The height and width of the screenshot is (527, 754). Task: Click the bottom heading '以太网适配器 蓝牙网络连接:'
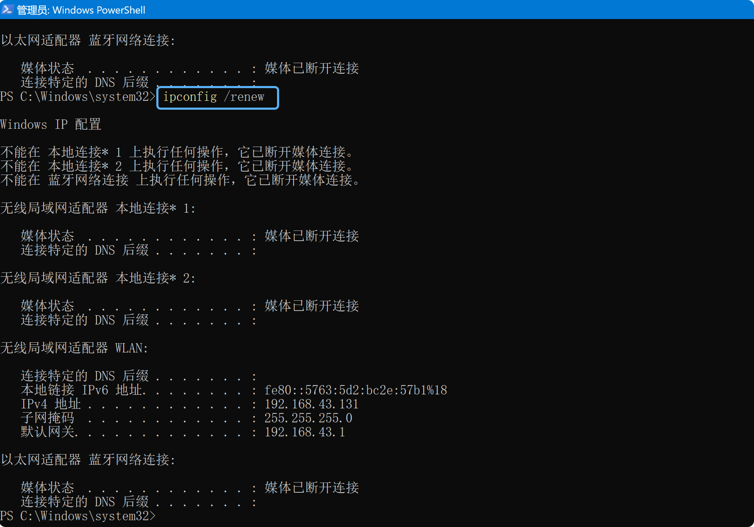coord(88,460)
